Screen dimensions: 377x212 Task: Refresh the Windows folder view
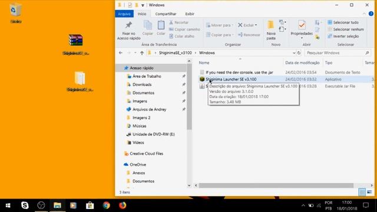299,53
